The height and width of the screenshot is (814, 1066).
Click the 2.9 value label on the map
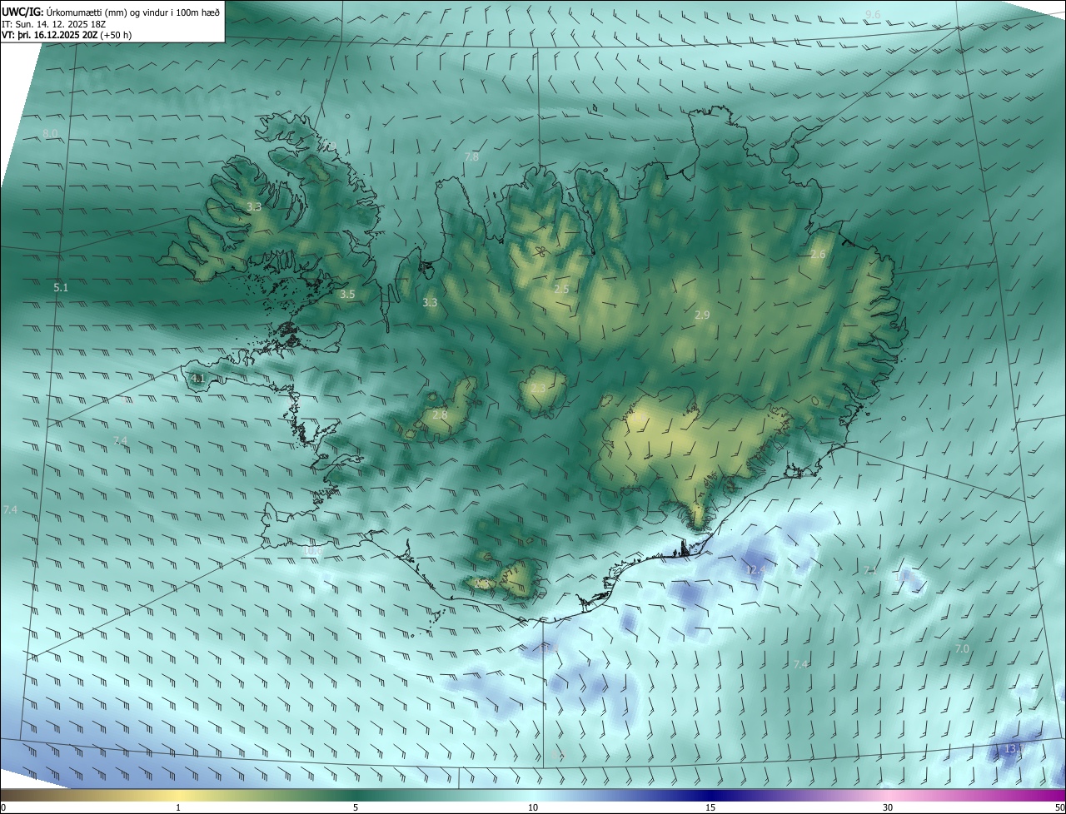pyautogui.click(x=702, y=315)
